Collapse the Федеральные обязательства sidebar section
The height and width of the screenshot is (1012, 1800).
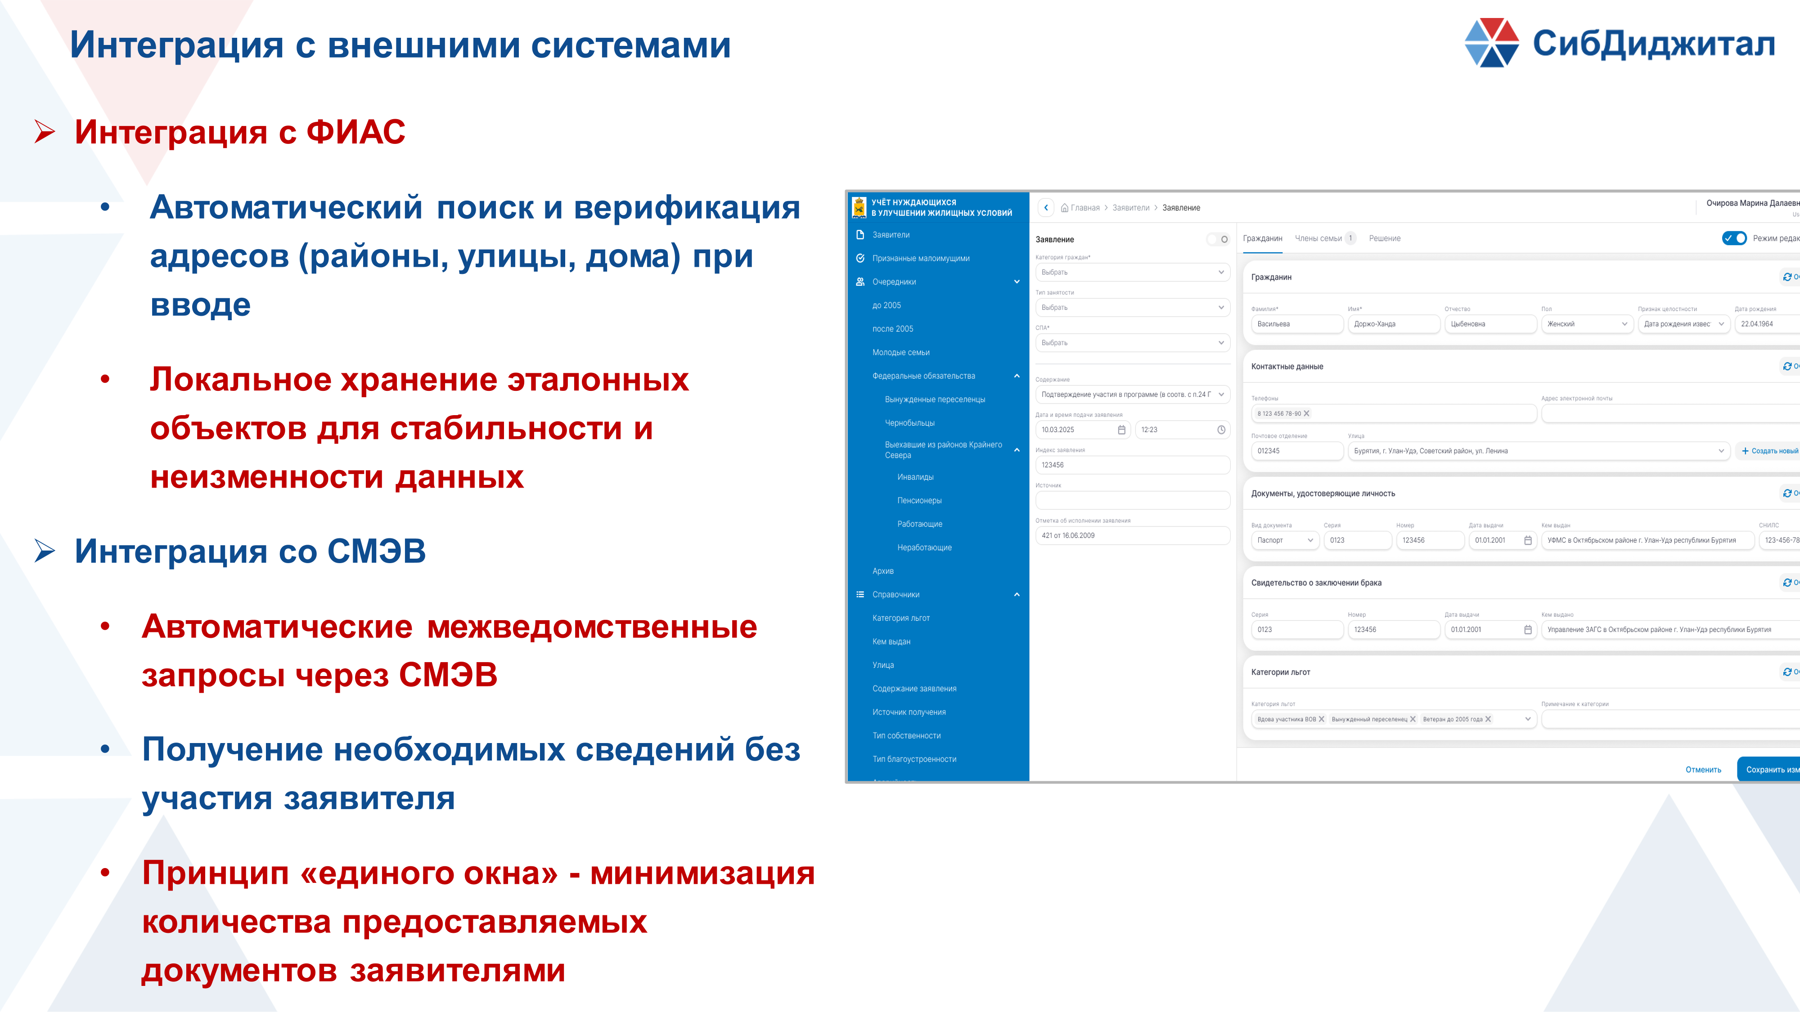coord(1017,376)
